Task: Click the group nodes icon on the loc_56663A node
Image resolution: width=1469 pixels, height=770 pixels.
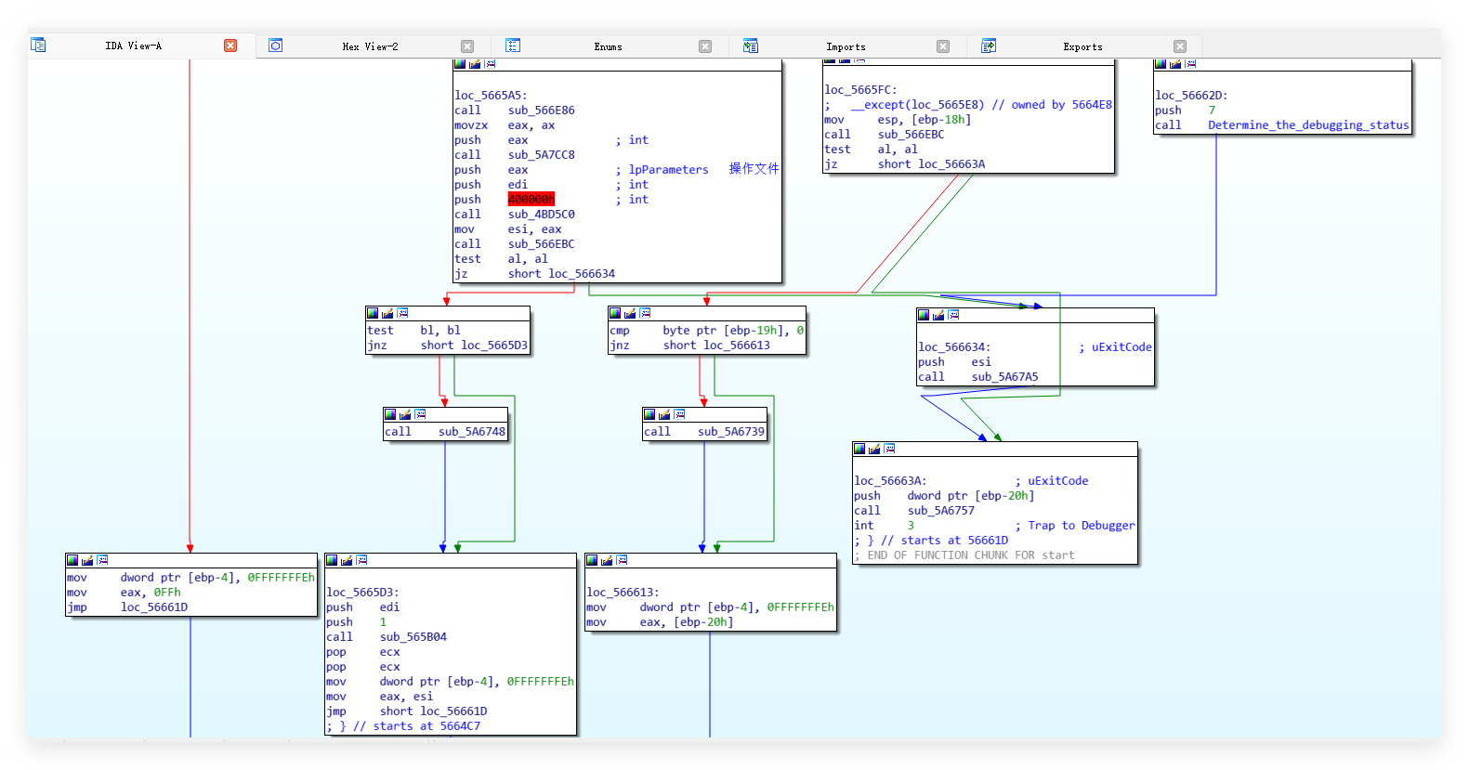Action: click(889, 449)
